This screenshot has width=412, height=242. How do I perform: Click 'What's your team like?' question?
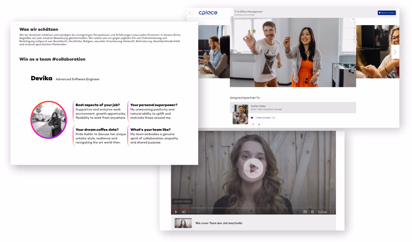(x=151, y=130)
